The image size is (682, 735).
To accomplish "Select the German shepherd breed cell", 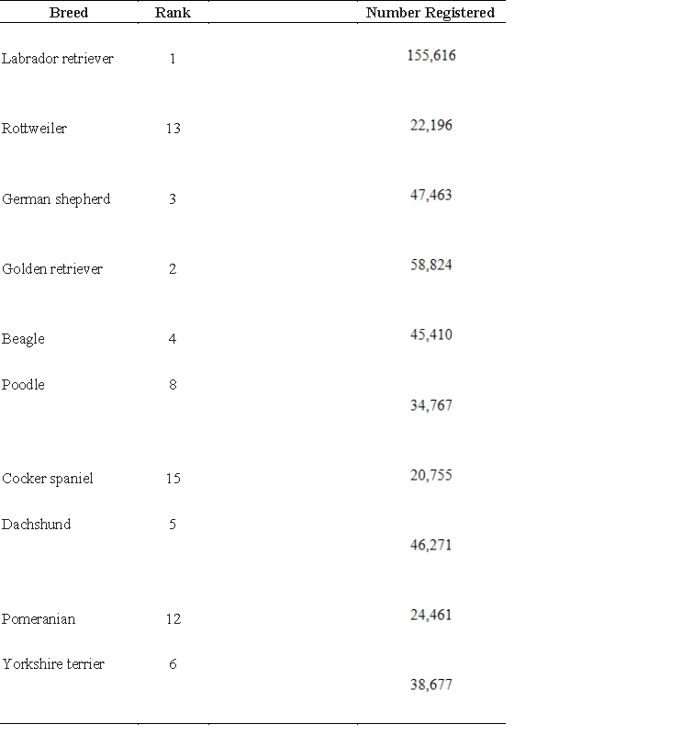I will (56, 199).
